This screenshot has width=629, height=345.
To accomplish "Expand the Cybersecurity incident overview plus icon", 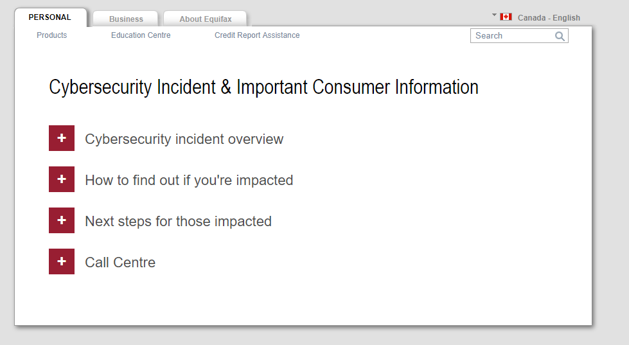I will click(62, 138).
